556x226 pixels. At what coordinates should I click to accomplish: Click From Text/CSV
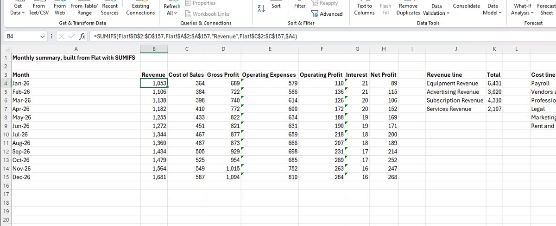[x=39, y=9]
